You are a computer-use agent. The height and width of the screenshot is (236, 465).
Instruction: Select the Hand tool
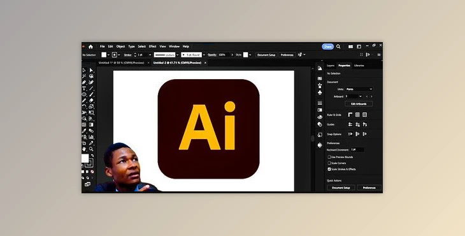84,149
